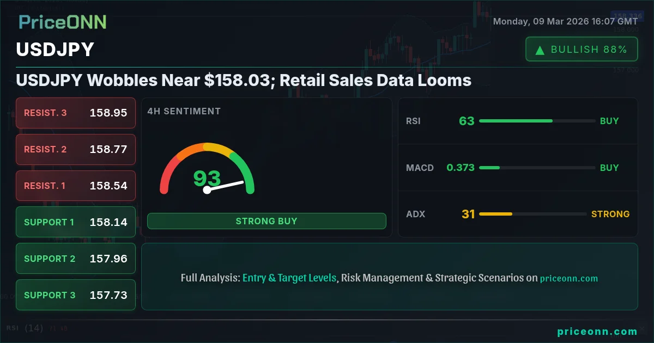Select the SUPPORT 2 level 157.96
The height and width of the screenshot is (343, 654).
[76, 259]
